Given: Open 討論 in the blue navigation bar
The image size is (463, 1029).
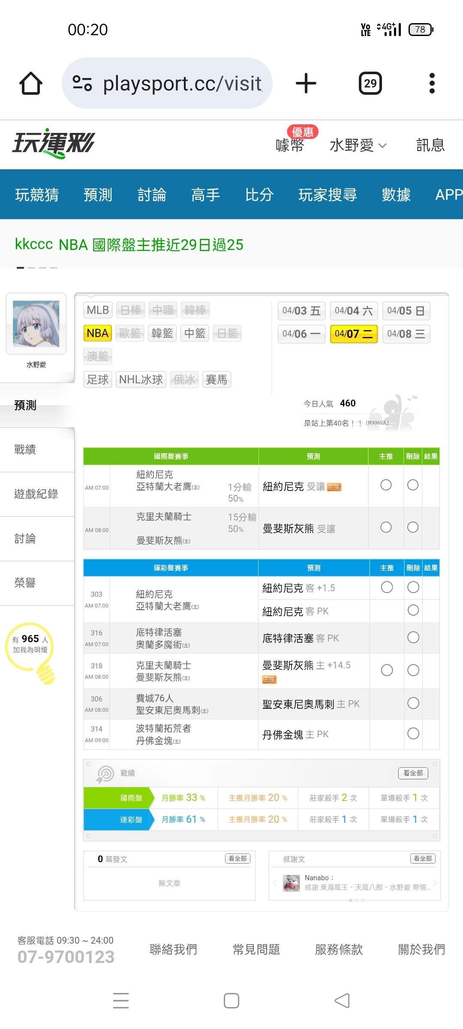Looking at the screenshot, I should [x=152, y=195].
